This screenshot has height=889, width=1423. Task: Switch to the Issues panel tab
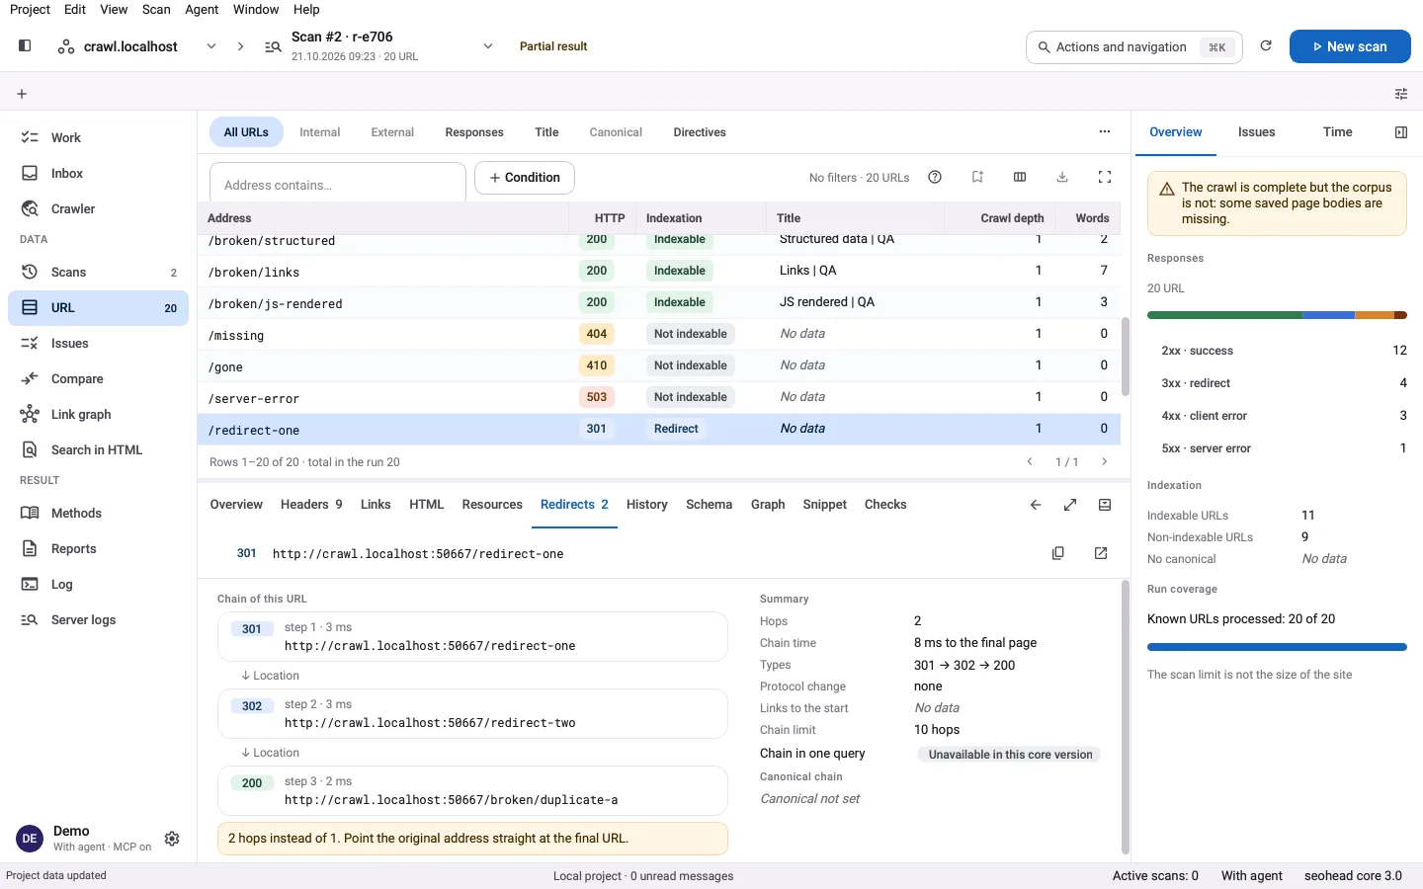(x=1256, y=132)
